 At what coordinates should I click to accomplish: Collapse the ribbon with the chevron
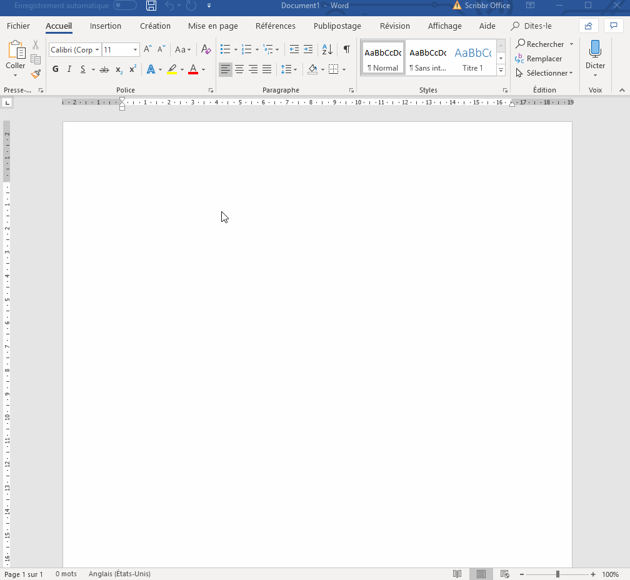pyautogui.click(x=622, y=91)
